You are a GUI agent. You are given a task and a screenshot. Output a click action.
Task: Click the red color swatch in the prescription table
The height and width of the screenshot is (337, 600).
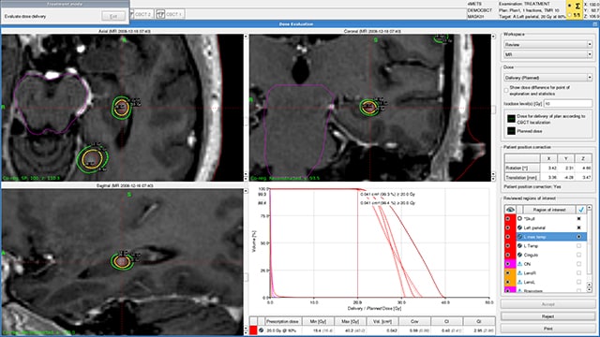pyautogui.click(x=253, y=330)
